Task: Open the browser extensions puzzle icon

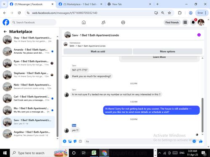Action: (x=180, y=13)
